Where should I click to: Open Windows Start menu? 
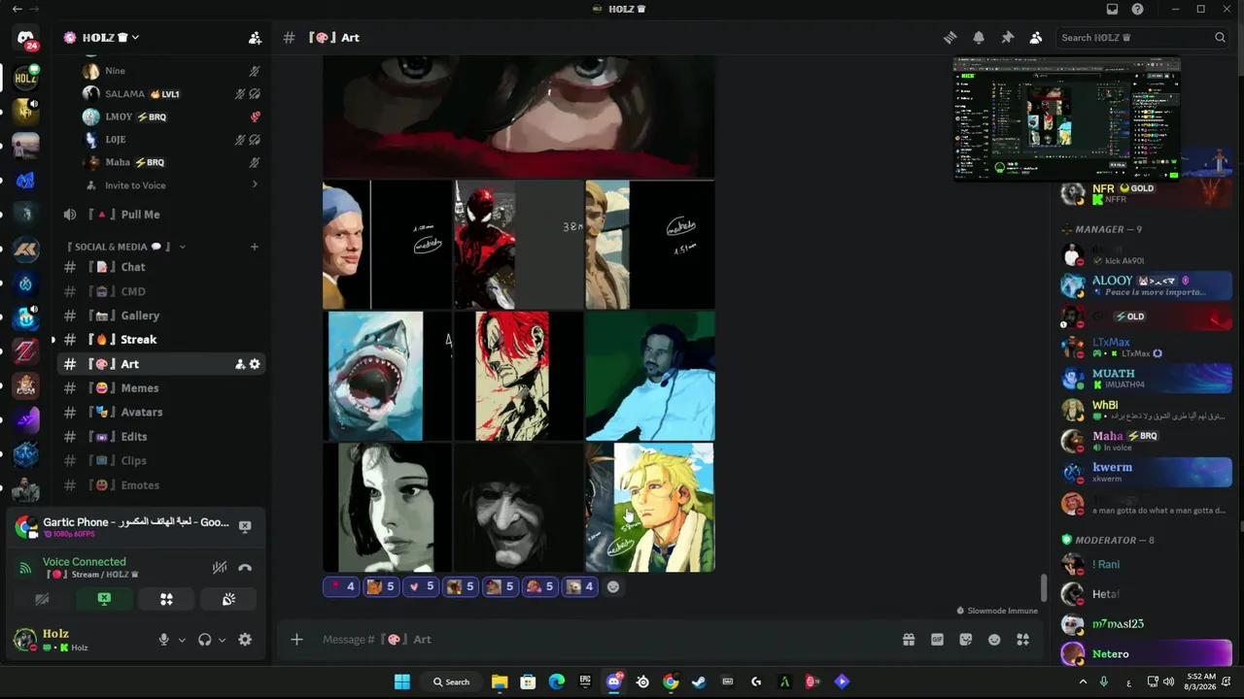pyautogui.click(x=402, y=682)
